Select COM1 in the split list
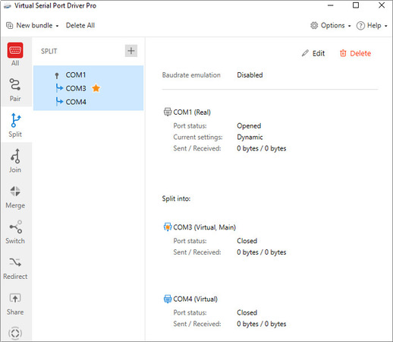Viewport: 393px width, 342px height. [76, 75]
